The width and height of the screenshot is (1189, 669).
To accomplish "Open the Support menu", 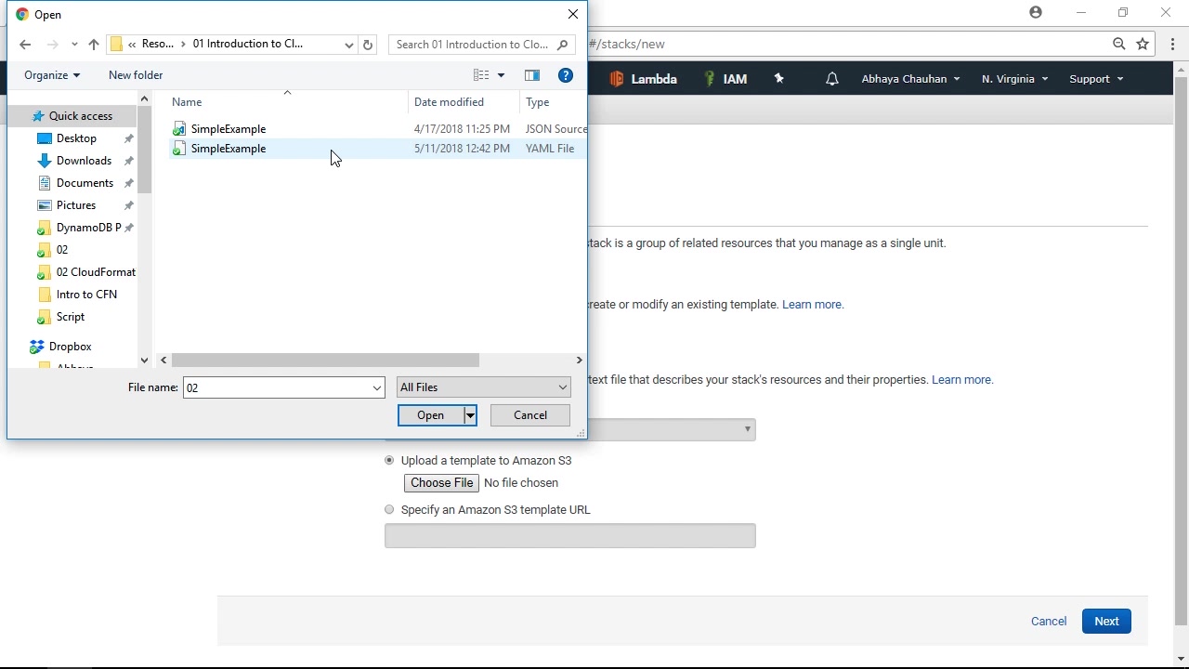I will point(1096,79).
